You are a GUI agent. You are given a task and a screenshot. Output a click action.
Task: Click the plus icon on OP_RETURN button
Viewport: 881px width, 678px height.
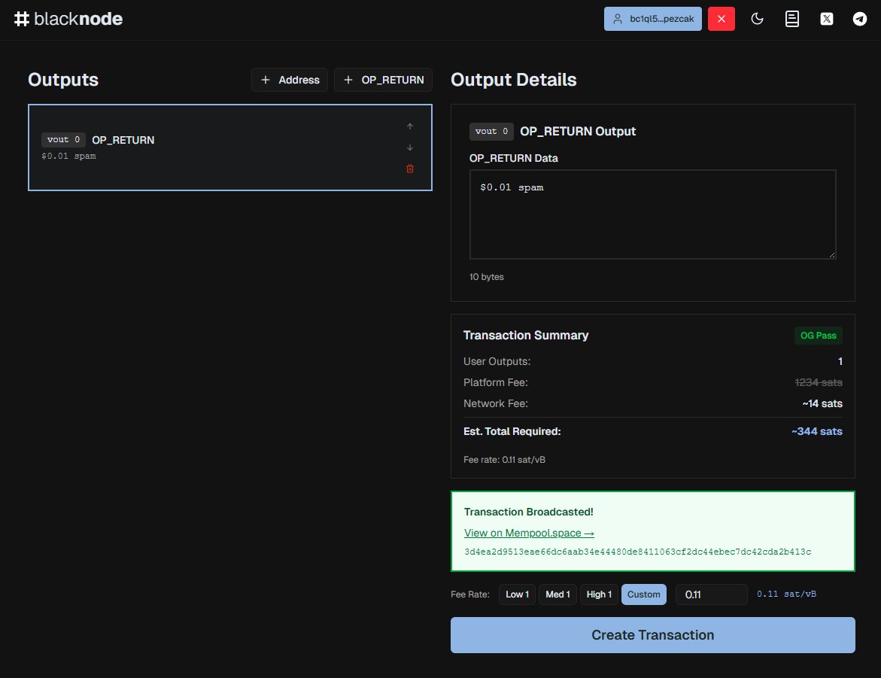[x=348, y=80]
